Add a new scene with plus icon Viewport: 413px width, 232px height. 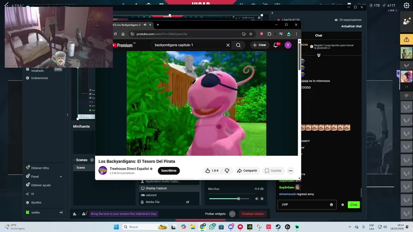tap(92, 160)
